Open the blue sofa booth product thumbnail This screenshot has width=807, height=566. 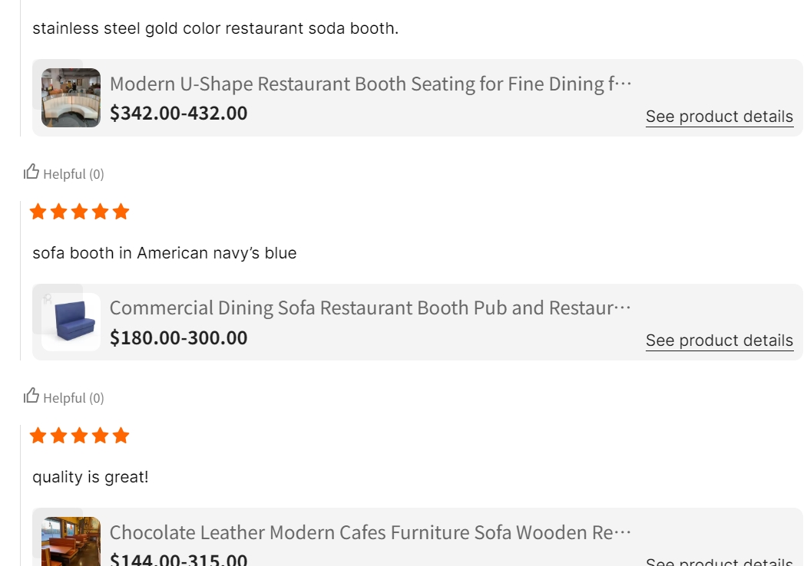coord(71,322)
